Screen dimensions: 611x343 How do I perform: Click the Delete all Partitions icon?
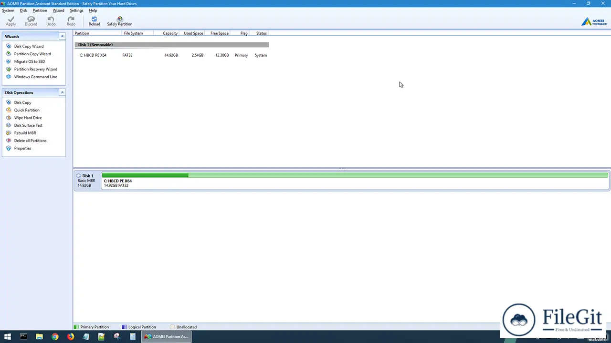(9, 141)
